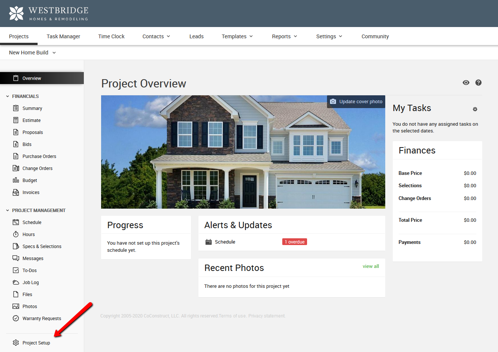Screen dimensions: 498x352
Task: Switch to the Task Manager tab
Action: (63, 36)
